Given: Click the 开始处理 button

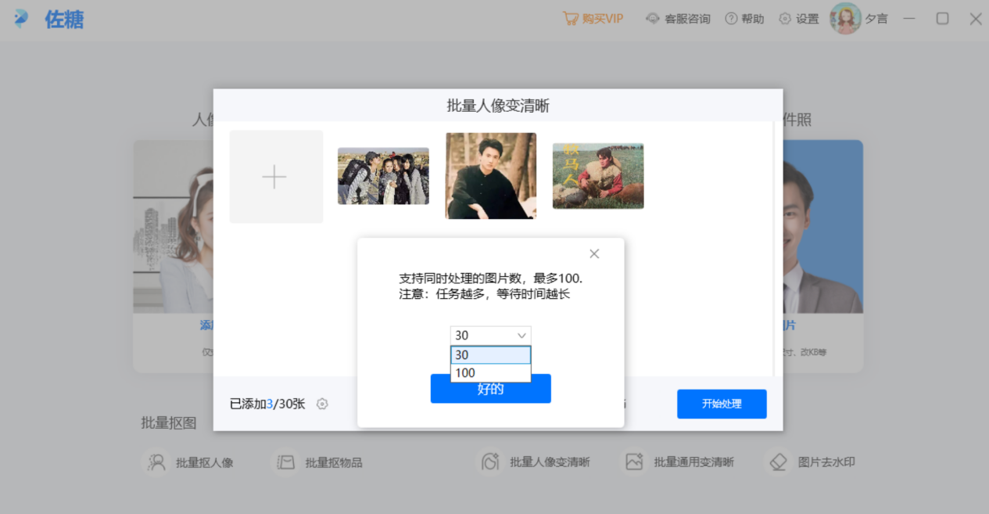Looking at the screenshot, I should click(721, 404).
